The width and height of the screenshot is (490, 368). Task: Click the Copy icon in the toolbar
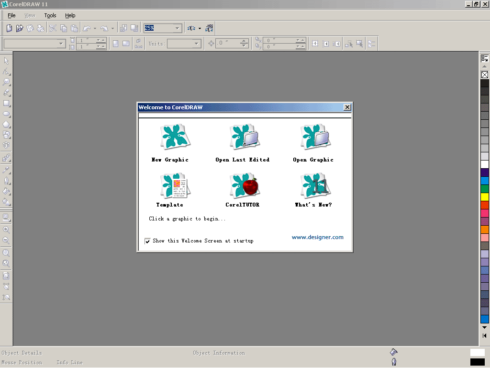(64, 28)
